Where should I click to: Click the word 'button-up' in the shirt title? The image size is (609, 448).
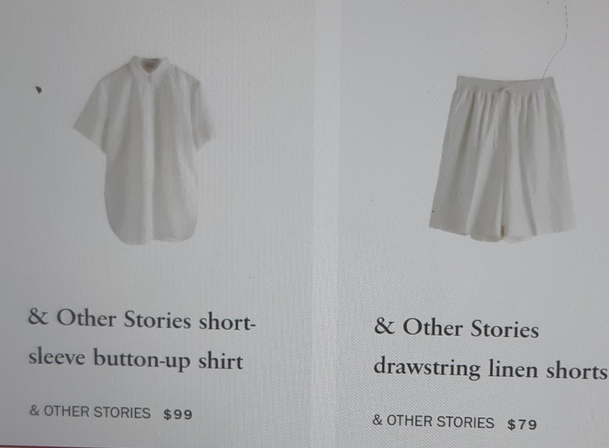142,359
